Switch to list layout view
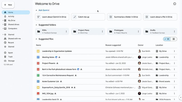 click(167, 39)
